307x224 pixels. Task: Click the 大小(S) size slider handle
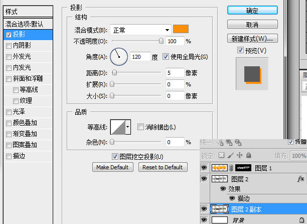(x=112, y=95)
